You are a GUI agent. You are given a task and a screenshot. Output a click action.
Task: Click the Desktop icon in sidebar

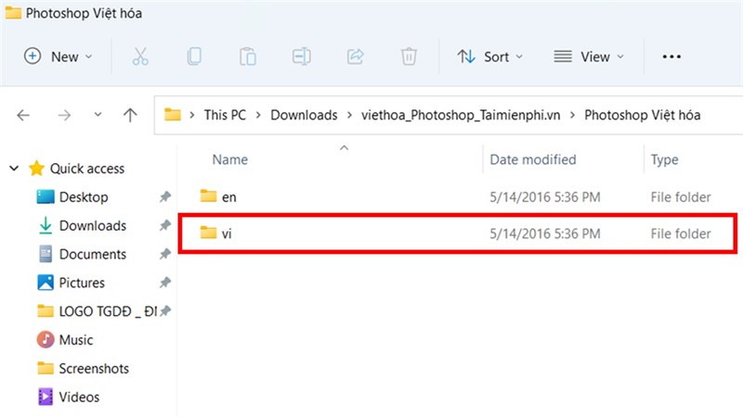[x=46, y=196]
